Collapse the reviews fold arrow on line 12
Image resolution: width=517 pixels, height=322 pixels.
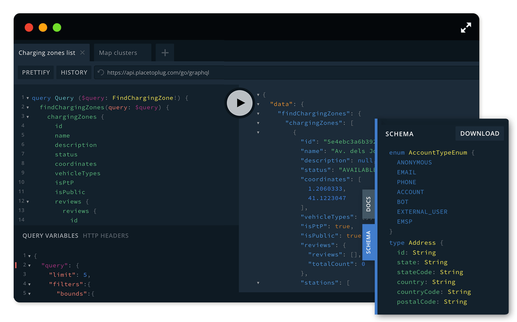pos(28,202)
